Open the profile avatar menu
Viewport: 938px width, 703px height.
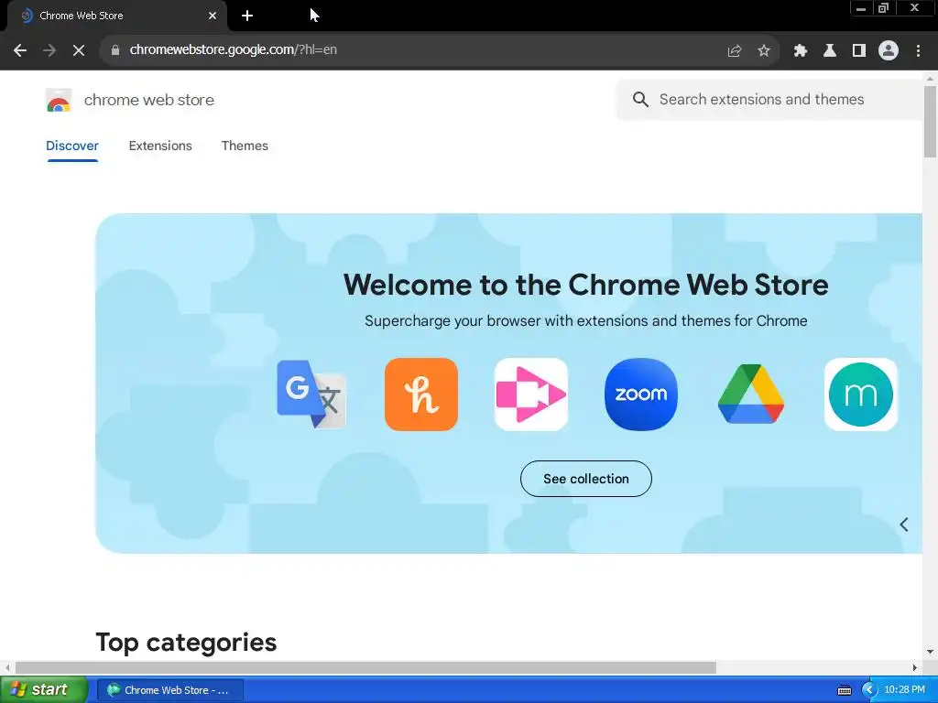(x=889, y=51)
